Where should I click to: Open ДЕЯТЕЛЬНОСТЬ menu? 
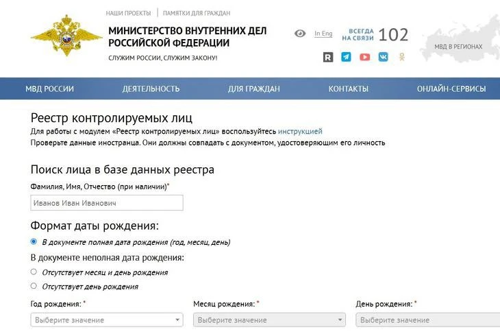[x=151, y=88]
